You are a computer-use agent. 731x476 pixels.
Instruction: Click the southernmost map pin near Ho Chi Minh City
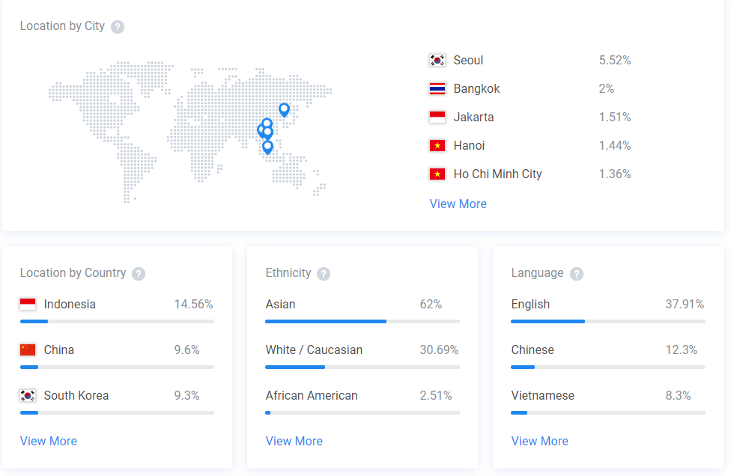coord(267,147)
